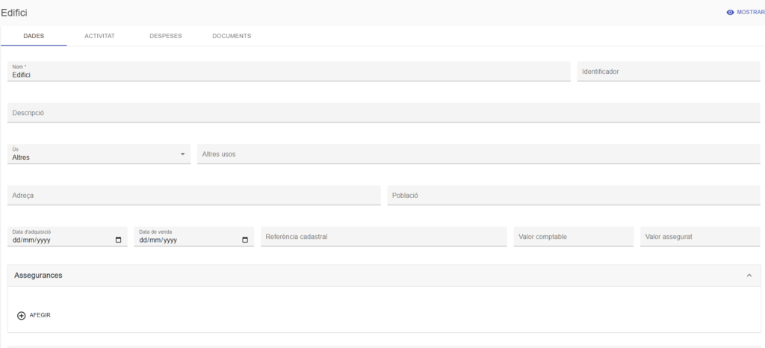Click the eye icon next to MOSTRAR
The width and height of the screenshot is (765, 348).
730,13
